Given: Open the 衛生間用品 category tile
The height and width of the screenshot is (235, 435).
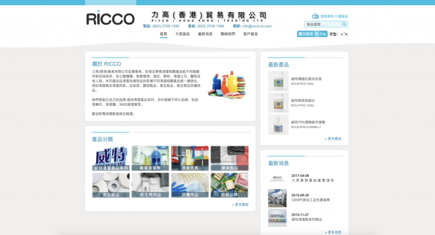Looking at the screenshot, I should [150, 185].
